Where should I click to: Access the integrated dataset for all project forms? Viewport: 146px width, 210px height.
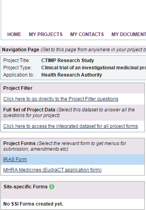pos(71,126)
